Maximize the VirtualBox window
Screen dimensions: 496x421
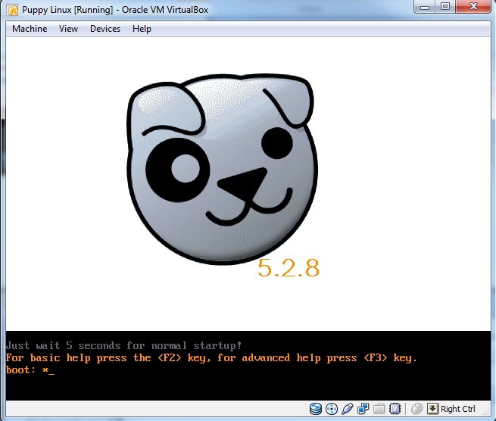pos(445,6)
